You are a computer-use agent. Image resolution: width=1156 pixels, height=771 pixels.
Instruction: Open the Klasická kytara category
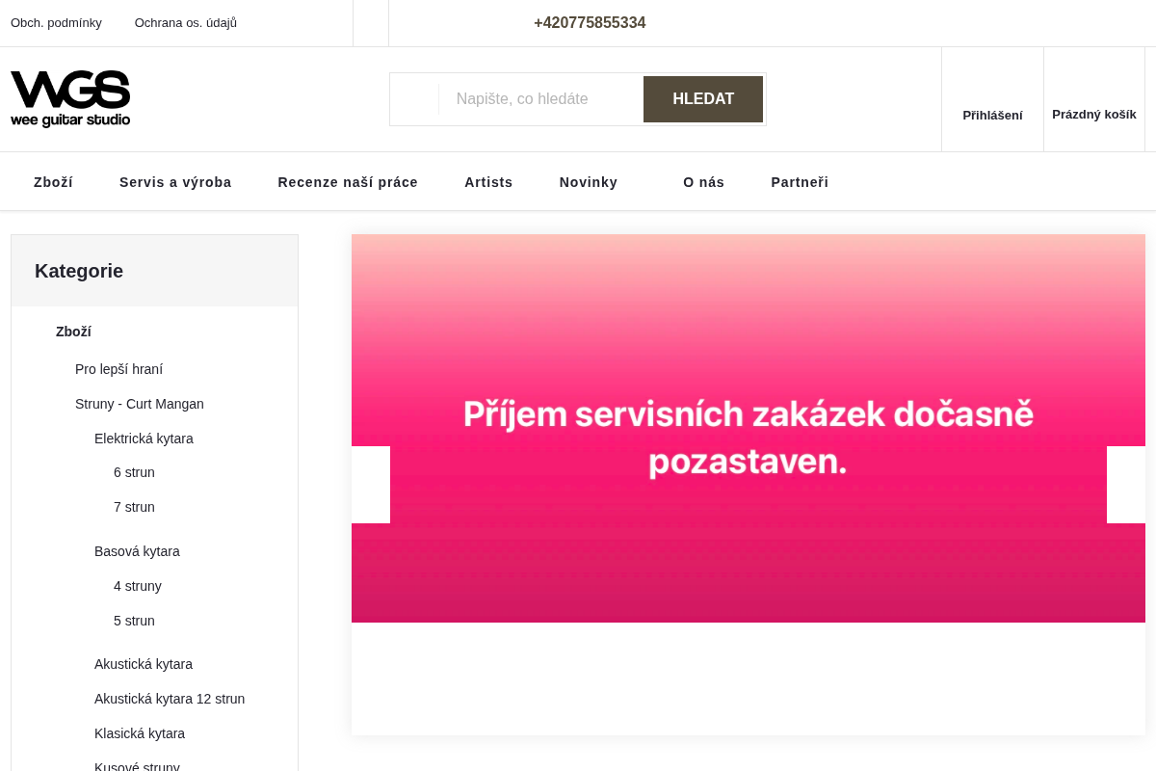[x=140, y=733]
